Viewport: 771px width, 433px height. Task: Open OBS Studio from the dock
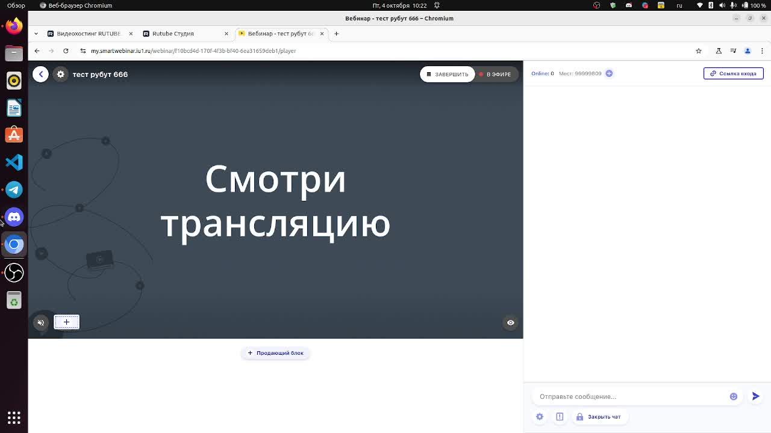(x=14, y=272)
